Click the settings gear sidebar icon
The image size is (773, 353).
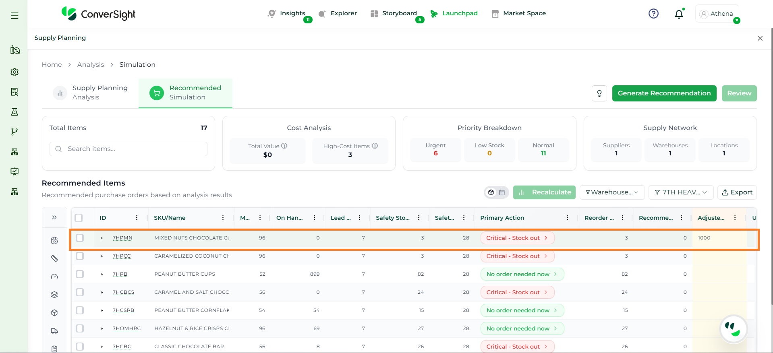(x=15, y=72)
